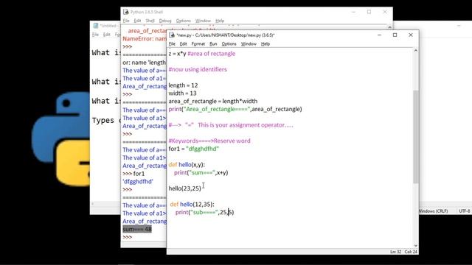Open Window menu in new.py editor
Viewport: 472px width, 265px height.
pyautogui.click(x=249, y=44)
